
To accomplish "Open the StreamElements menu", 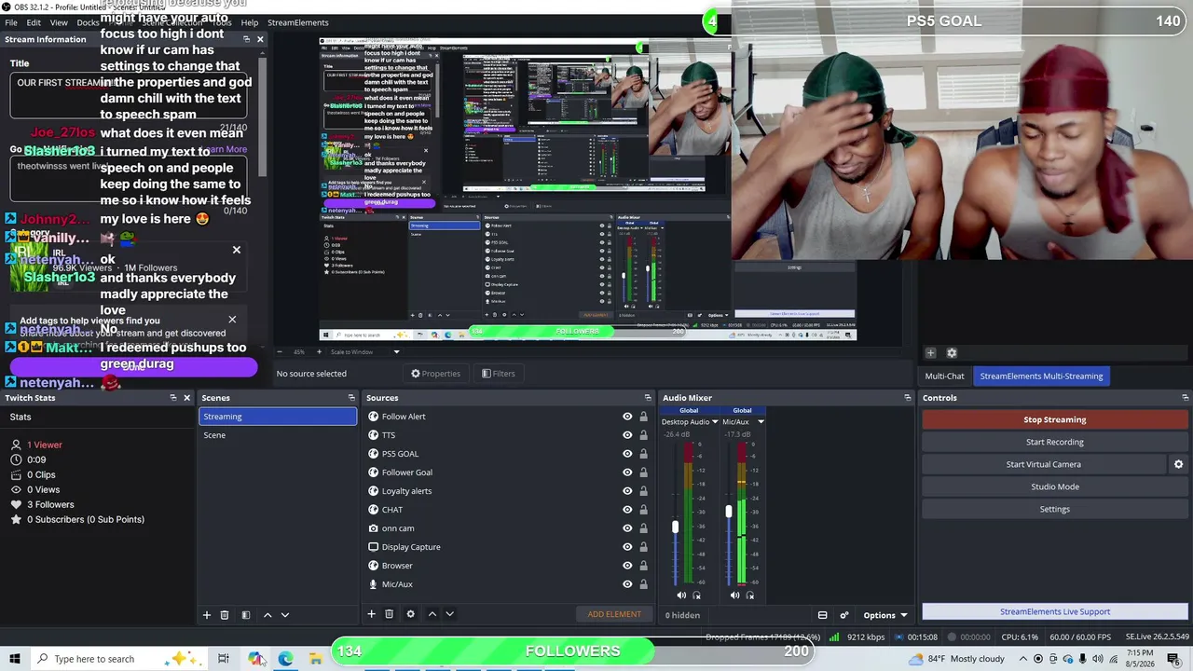I will [x=298, y=22].
